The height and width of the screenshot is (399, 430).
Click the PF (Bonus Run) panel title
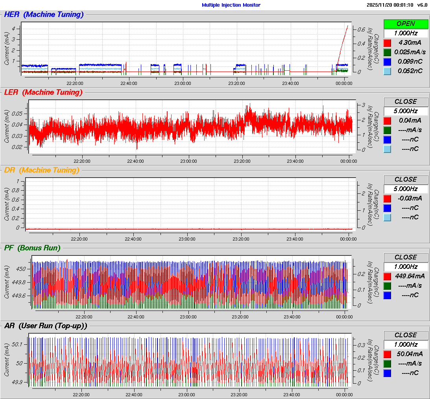pyautogui.click(x=32, y=248)
